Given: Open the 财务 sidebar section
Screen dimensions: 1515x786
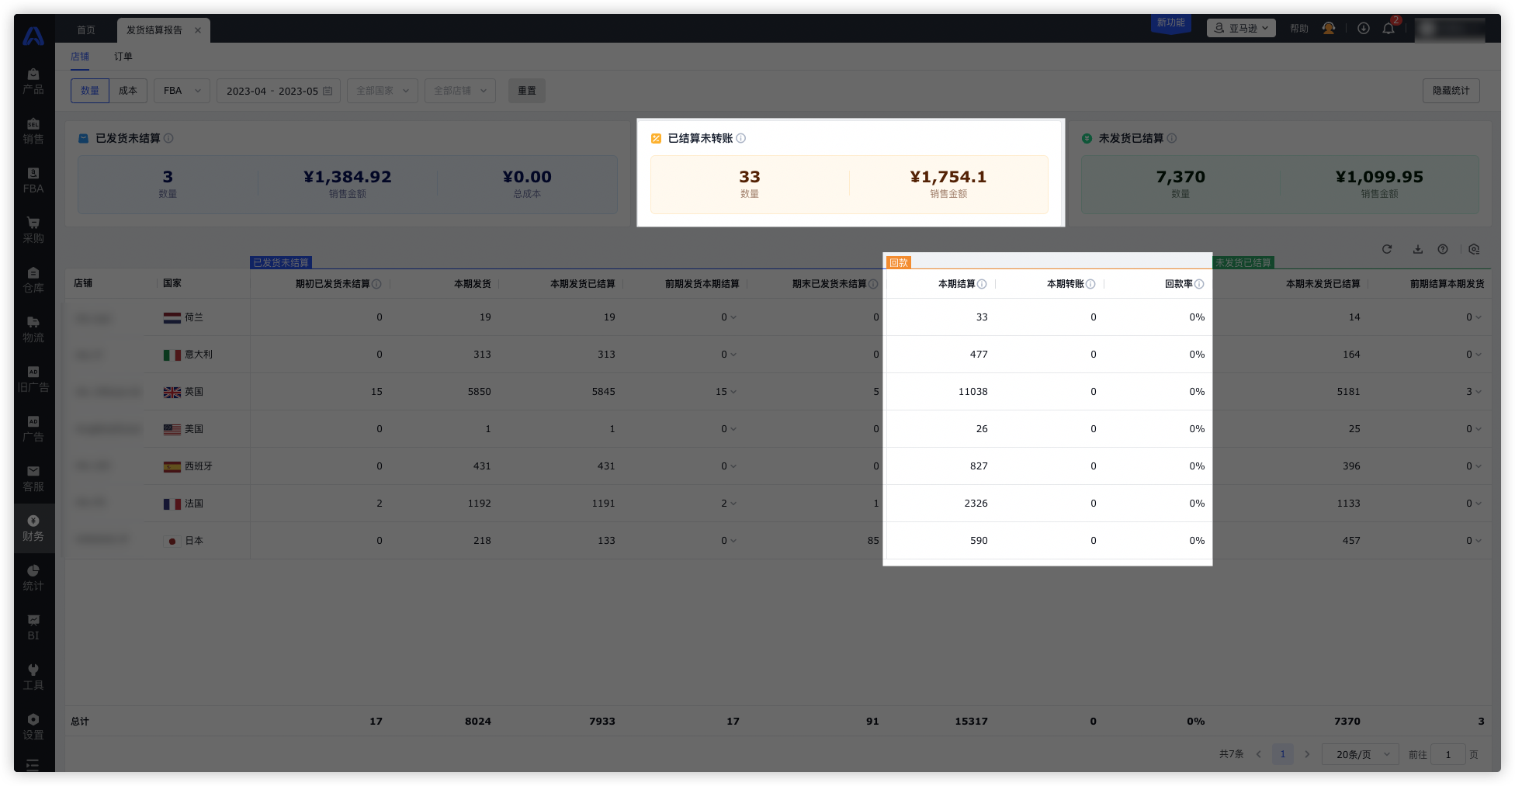Looking at the screenshot, I should tap(33, 528).
